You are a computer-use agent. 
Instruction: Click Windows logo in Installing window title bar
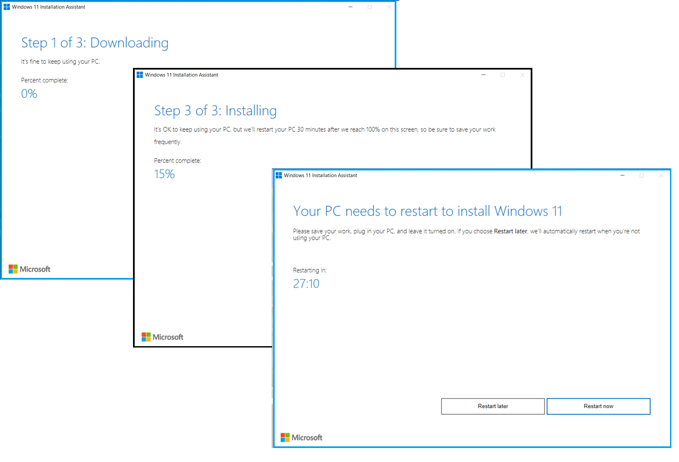(x=140, y=75)
